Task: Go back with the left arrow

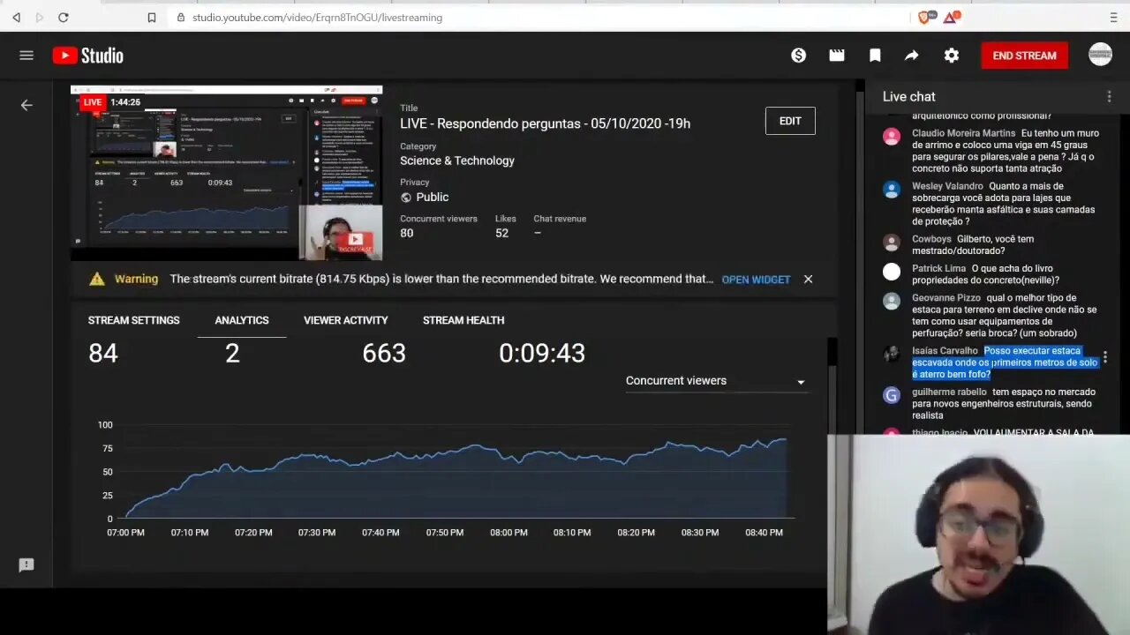Action: pyautogui.click(x=26, y=105)
